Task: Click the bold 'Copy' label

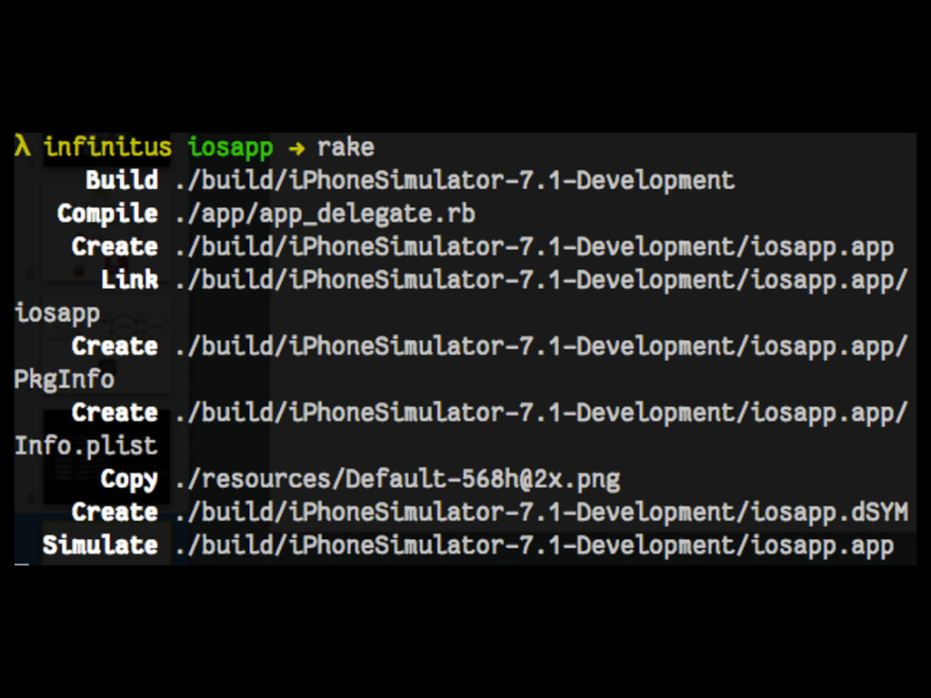Action: (129, 480)
